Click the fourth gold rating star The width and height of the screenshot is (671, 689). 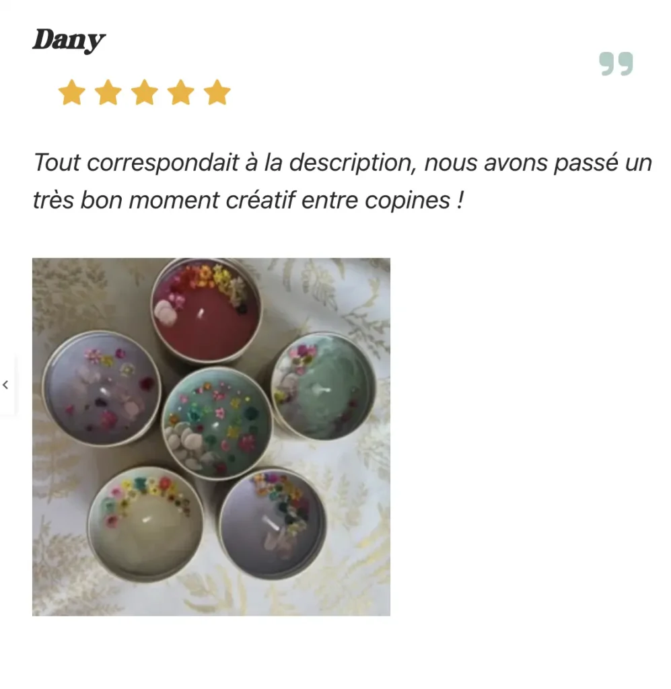tap(181, 92)
